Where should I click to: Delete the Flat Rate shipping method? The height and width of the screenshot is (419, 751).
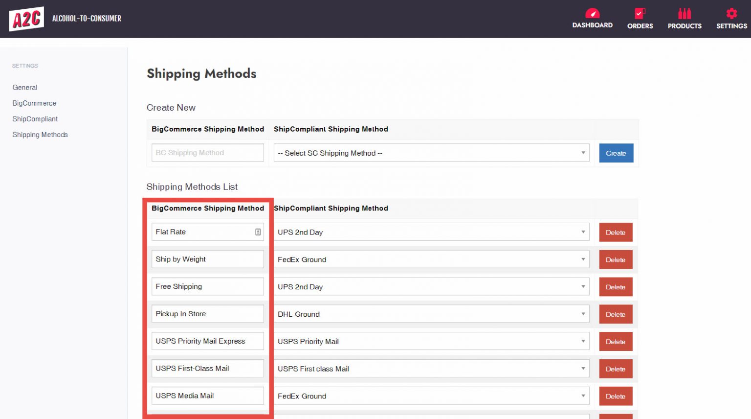coord(616,233)
